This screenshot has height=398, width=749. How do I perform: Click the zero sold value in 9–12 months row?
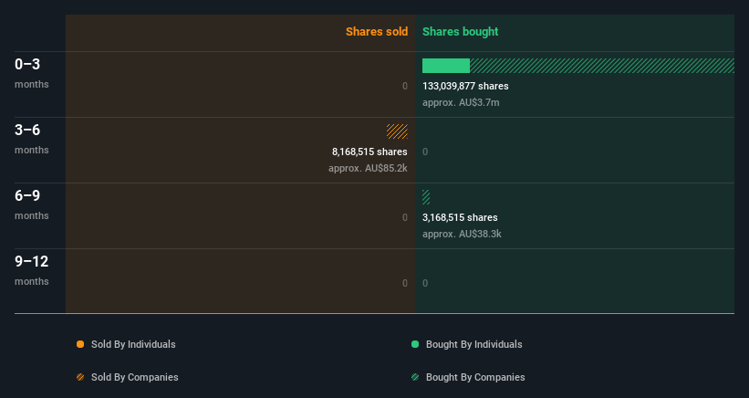point(405,283)
